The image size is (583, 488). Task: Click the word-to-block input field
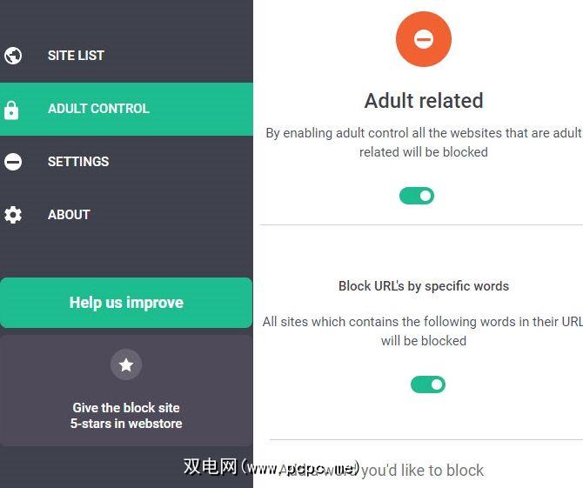[x=424, y=471]
